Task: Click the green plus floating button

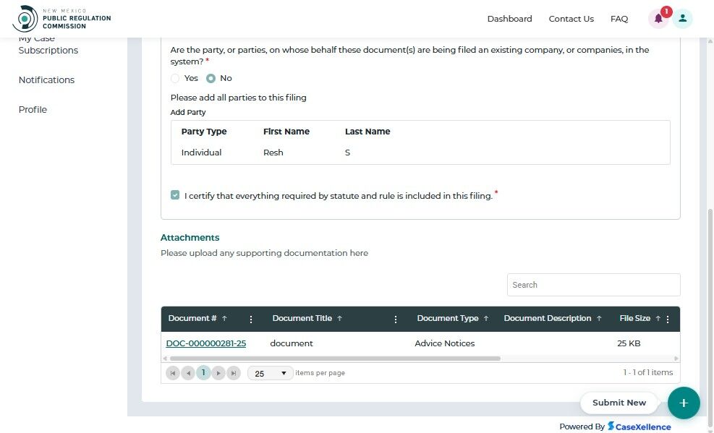Action: [x=684, y=403]
